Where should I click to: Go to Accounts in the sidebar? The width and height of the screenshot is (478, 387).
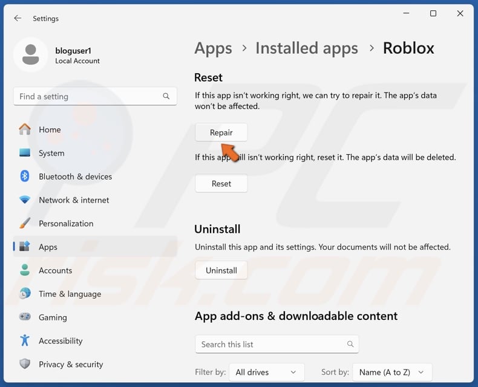click(55, 270)
